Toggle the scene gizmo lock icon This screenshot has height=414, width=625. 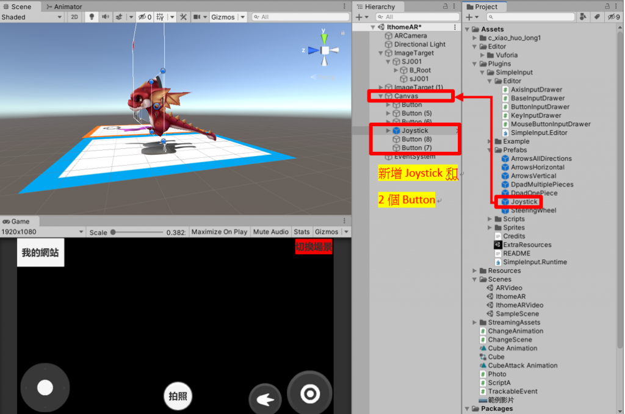[343, 32]
